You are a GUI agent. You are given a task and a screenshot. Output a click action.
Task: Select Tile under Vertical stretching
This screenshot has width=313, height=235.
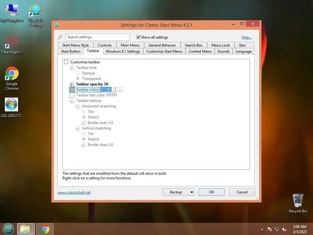click(x=84, y=134)
